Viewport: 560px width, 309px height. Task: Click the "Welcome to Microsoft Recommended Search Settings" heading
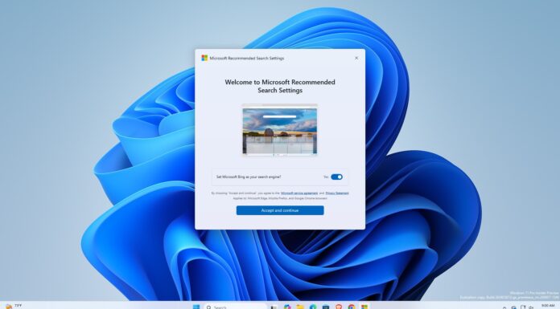point(280,86)
